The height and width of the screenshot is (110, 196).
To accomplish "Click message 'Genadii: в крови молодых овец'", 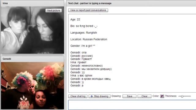I will [x=90, y=79].
